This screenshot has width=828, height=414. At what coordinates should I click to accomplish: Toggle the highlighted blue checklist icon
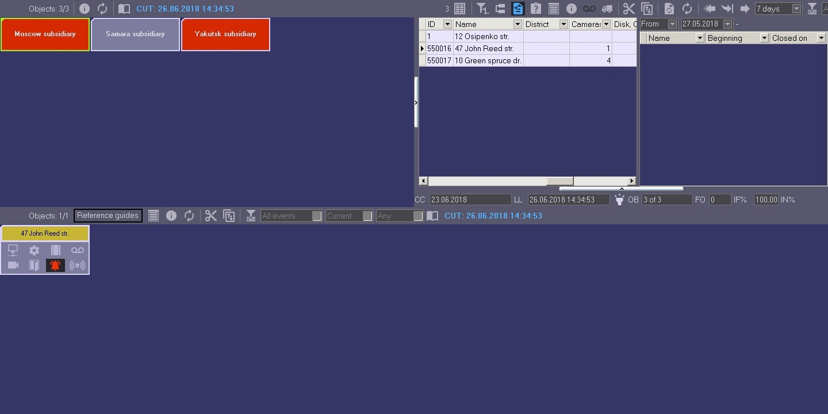517,9
